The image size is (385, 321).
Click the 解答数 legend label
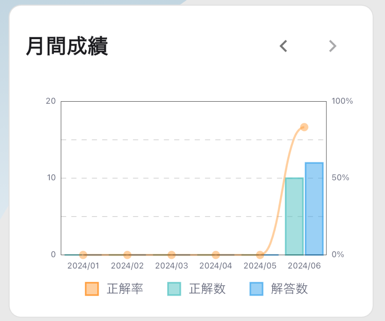coord(289,289)
